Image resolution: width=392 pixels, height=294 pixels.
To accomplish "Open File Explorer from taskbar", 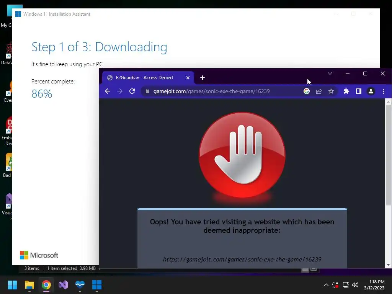I will (29, 285).
